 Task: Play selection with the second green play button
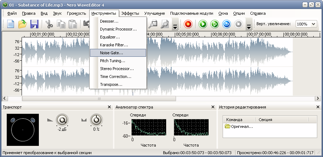coord(215,24)
